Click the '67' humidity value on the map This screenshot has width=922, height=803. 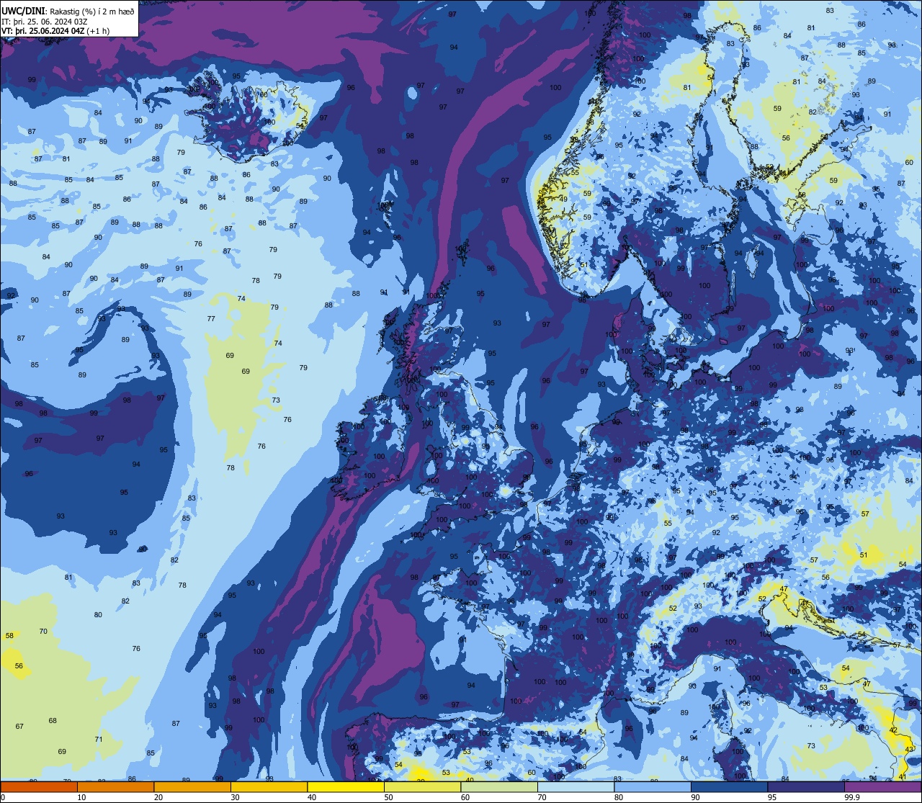pos(19,727)
